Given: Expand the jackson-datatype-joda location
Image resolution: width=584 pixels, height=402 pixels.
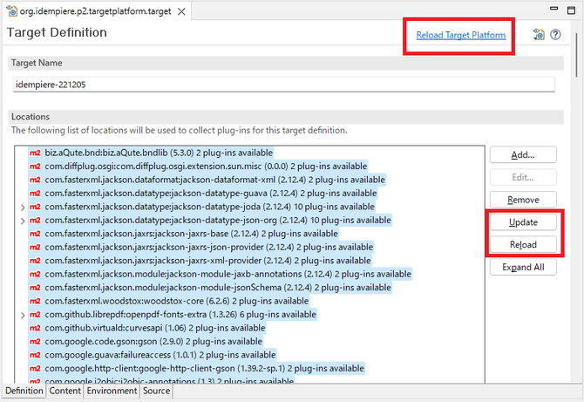Looking at the screenshot, I should (23, 208).
